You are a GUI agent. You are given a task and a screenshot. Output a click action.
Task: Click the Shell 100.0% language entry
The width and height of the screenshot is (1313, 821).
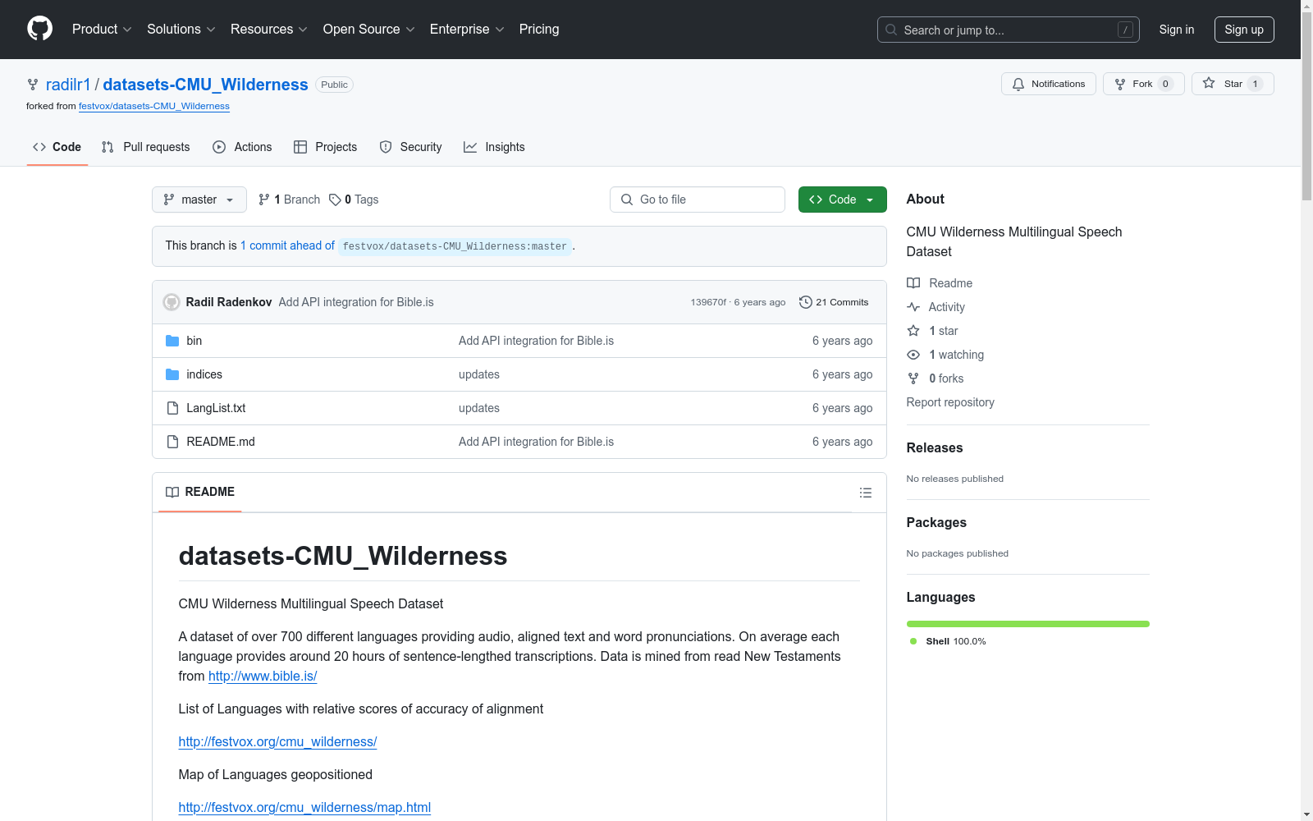[948, 641]
